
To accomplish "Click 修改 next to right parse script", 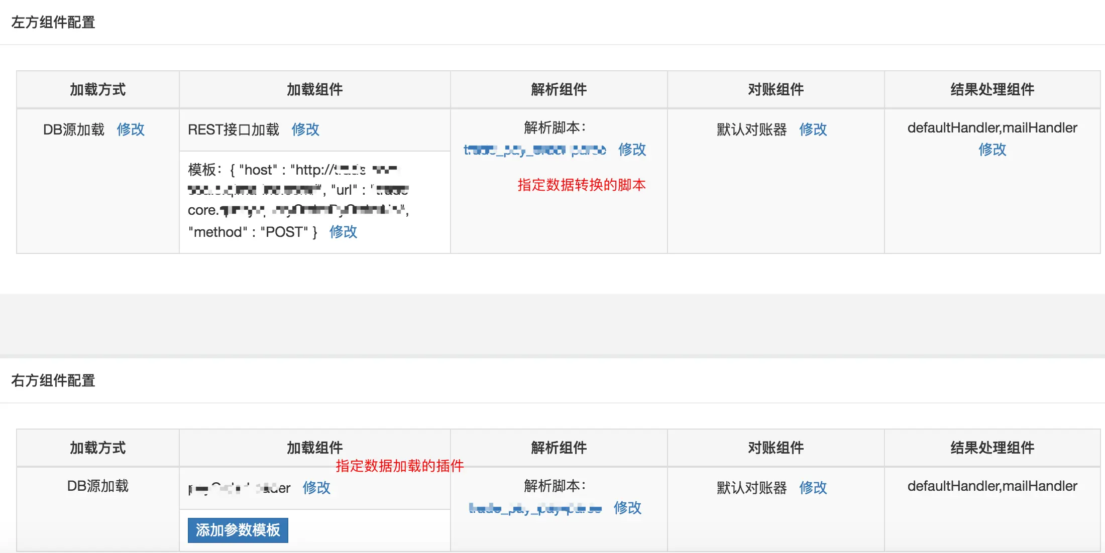I will click(627, 508).
